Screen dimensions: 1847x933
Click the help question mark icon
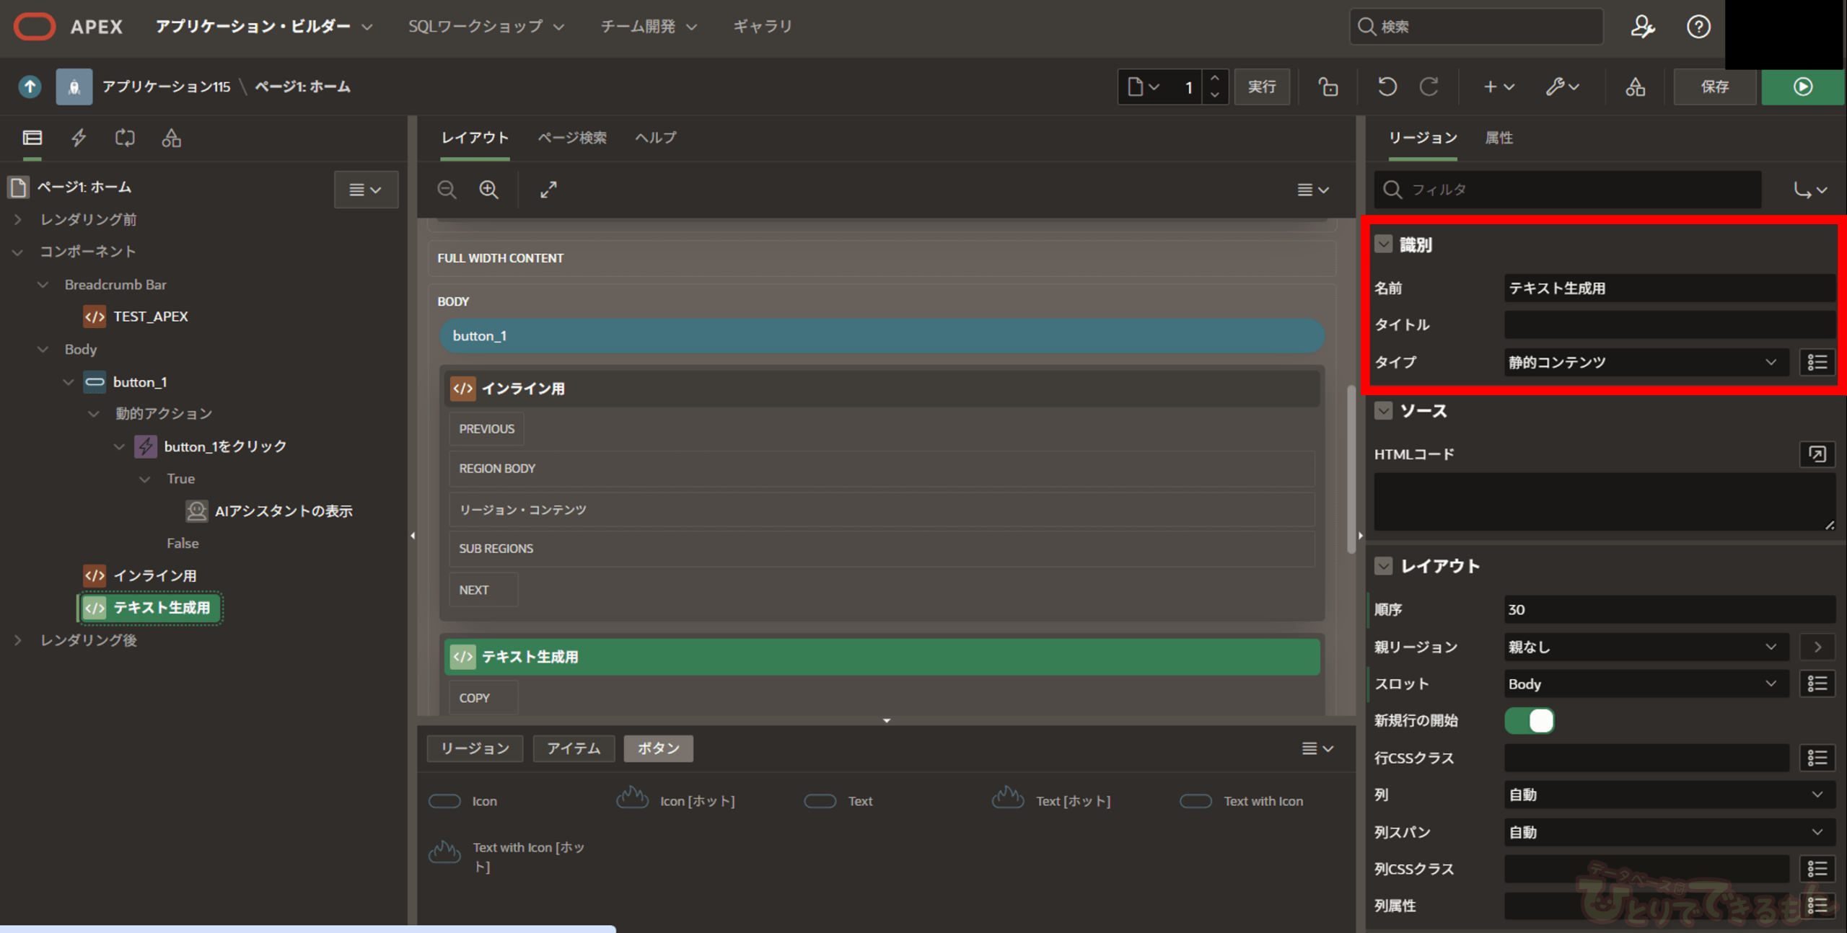point(1698,27)
